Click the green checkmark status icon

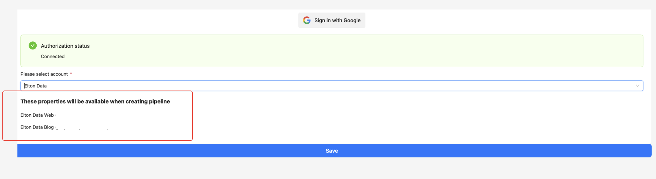[x=33, y=46]
